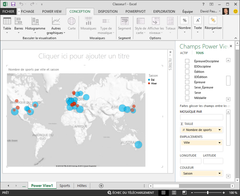
Task: Customize the Quick Access Toolbar dropdown
Action: [42, 4]
